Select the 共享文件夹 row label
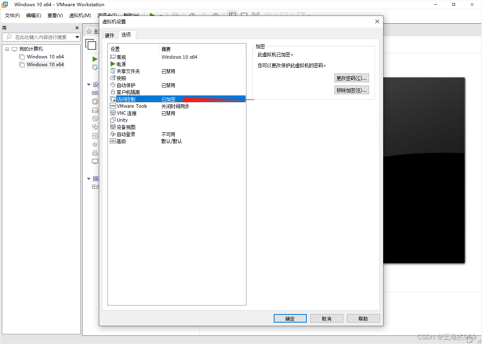Viewport: 482px width, 344px height. 128,71
